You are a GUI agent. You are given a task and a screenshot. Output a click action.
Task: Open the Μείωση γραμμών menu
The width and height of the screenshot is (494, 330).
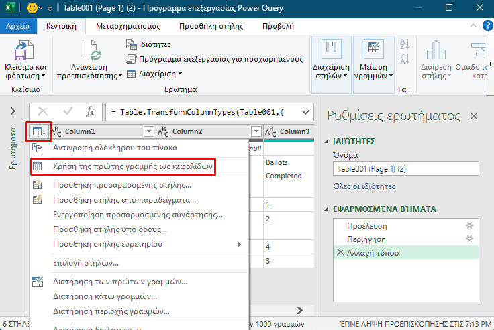[374, 64]
